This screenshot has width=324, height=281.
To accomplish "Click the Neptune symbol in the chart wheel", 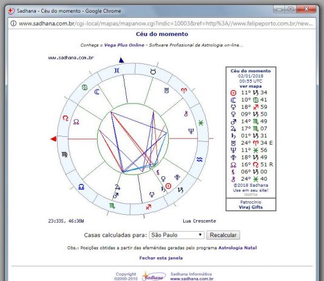I will 191,131.
